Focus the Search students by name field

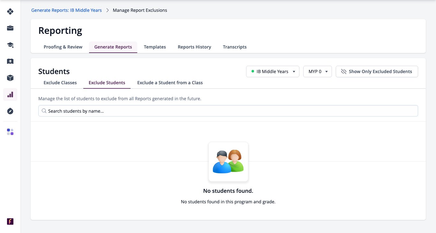(228, 111)
